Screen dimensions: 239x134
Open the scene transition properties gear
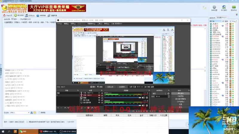tap(168, 94)
